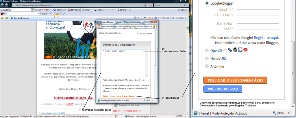Click the LiveJournal pencil OpenID icon
296x118 pixels.
click(x=230, y=50)
